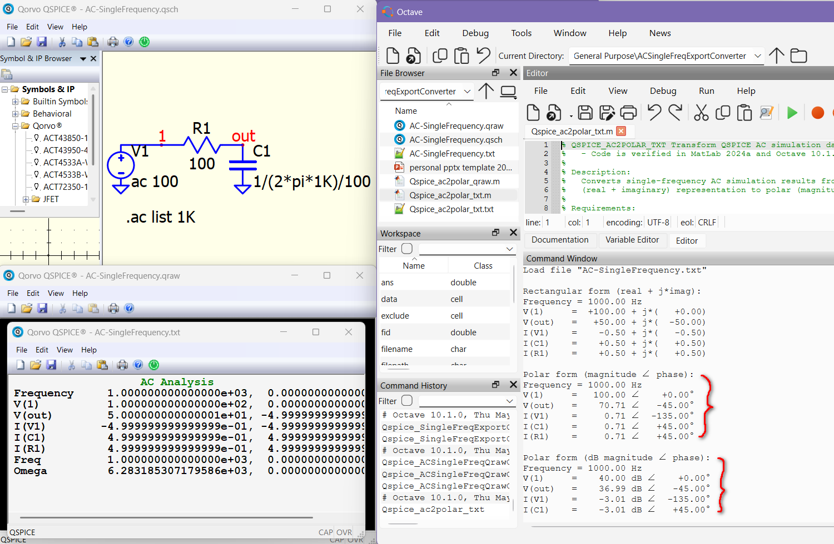834x544 pixels.
Task: Switch to Documentation tab
Action: point(560,240)
